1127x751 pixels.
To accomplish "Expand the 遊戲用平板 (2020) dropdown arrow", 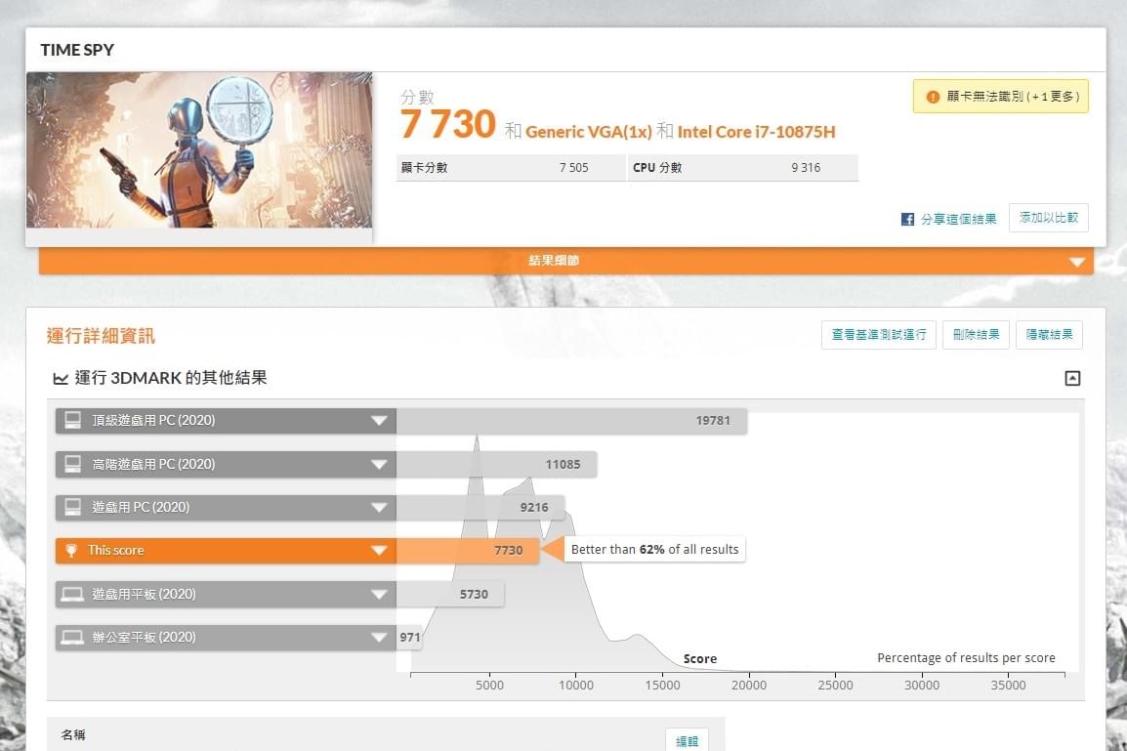I will tap(380, 595).
